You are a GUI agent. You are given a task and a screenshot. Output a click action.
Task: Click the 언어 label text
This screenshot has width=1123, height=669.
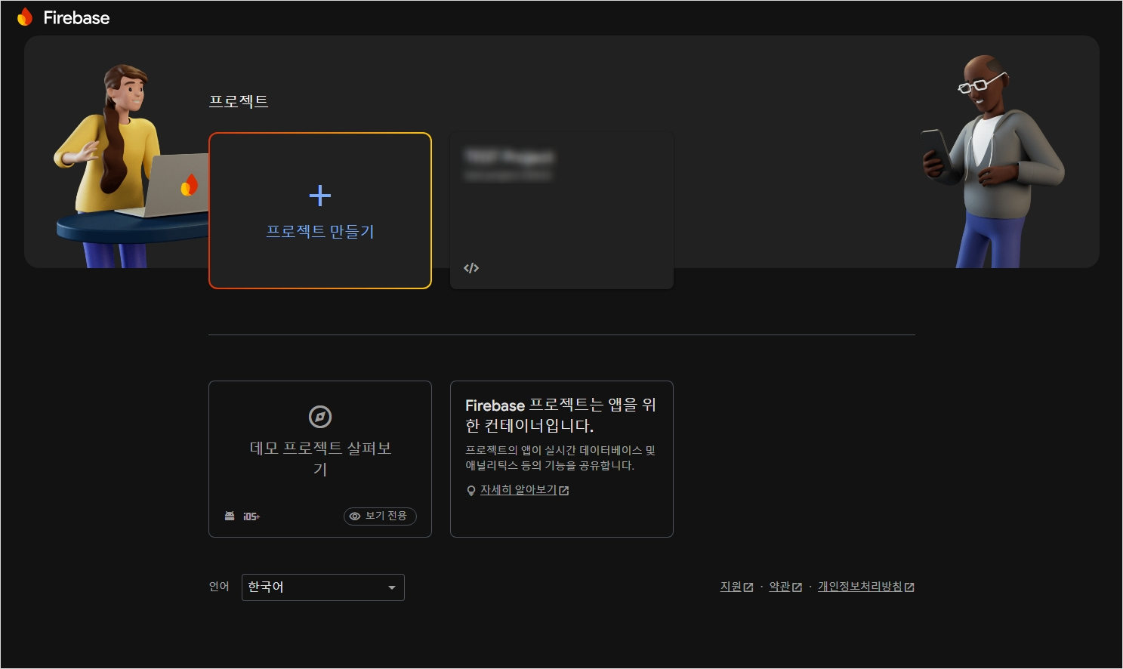(219, 587)
